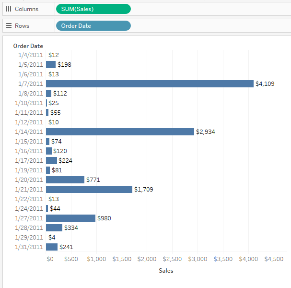Click the $2,000 axis tick label
This screenshot has height=288, width=291.
[147, 259]
